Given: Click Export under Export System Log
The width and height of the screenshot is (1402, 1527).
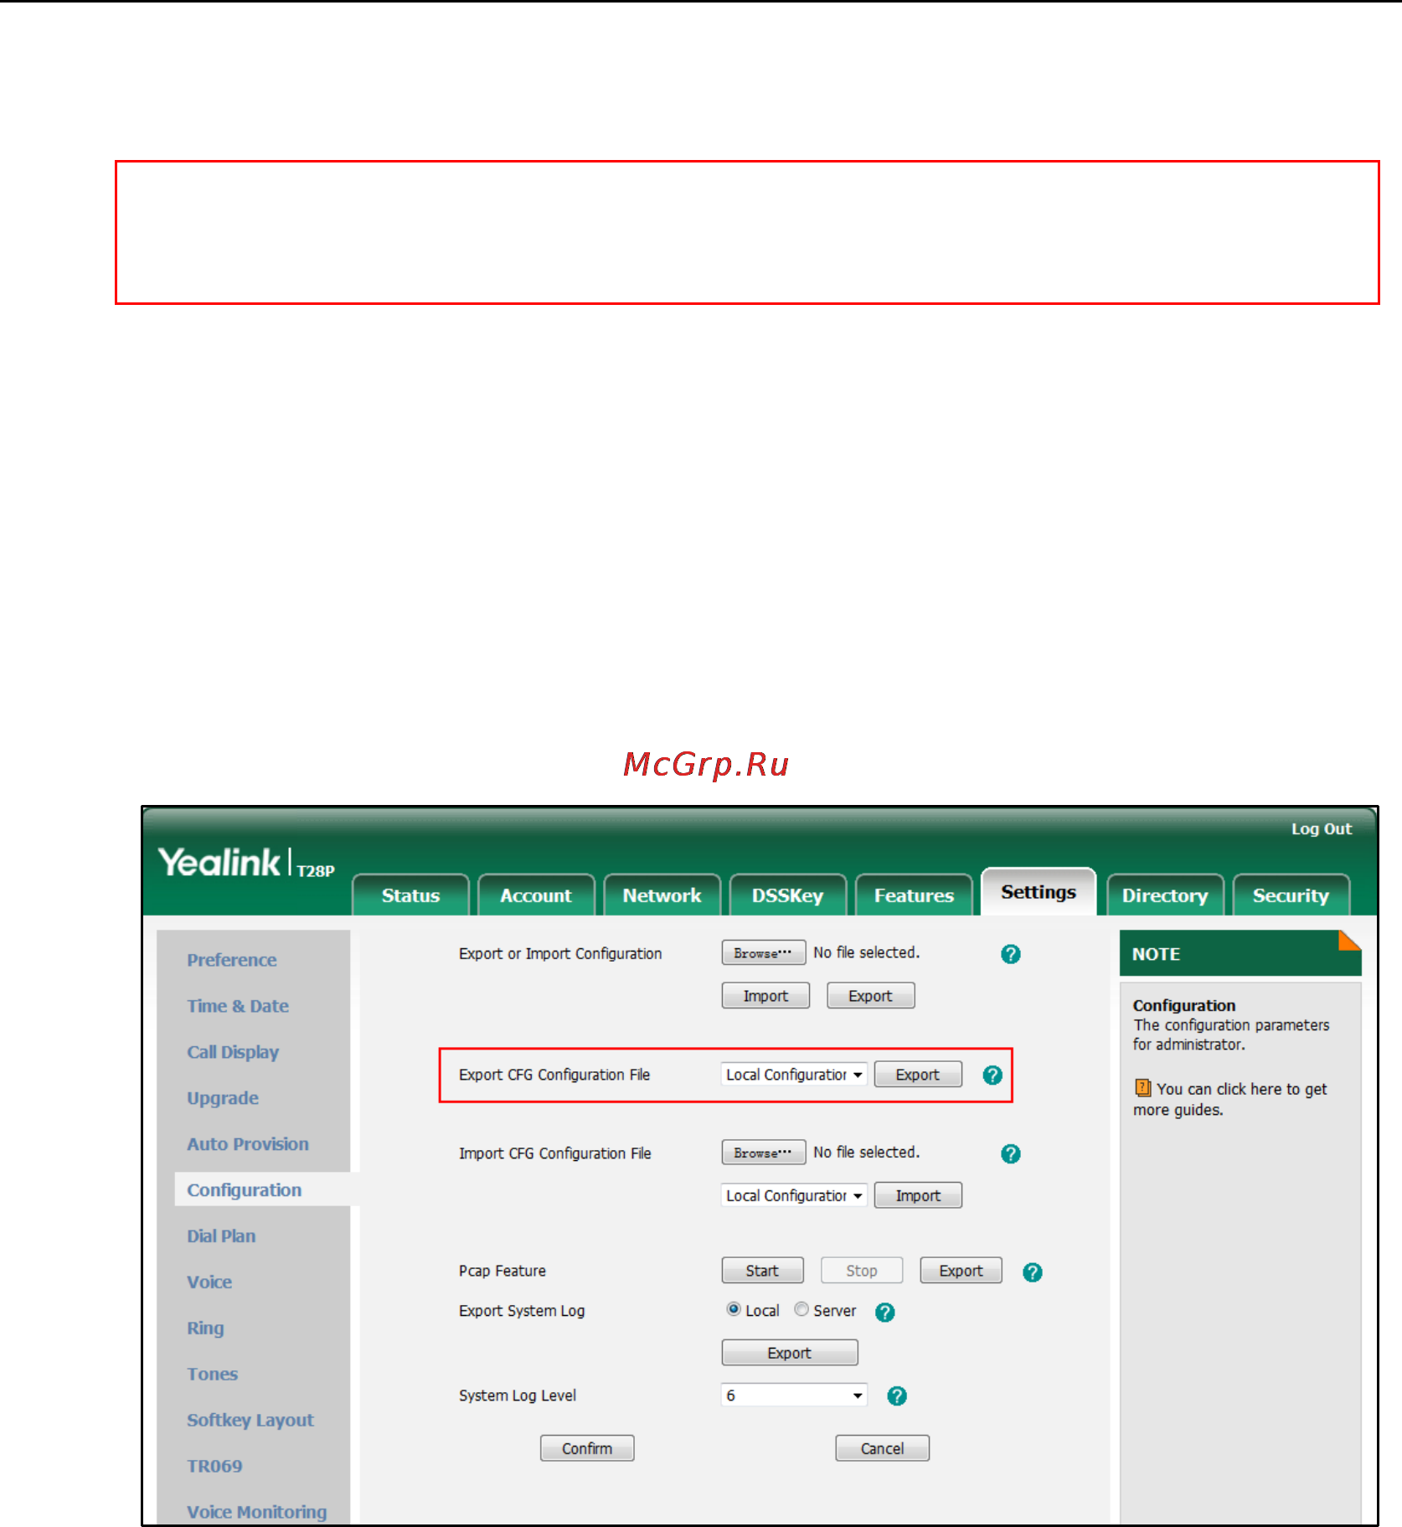Looking at the screenshot, I should pyautogui.click(x=790, y=1353).
